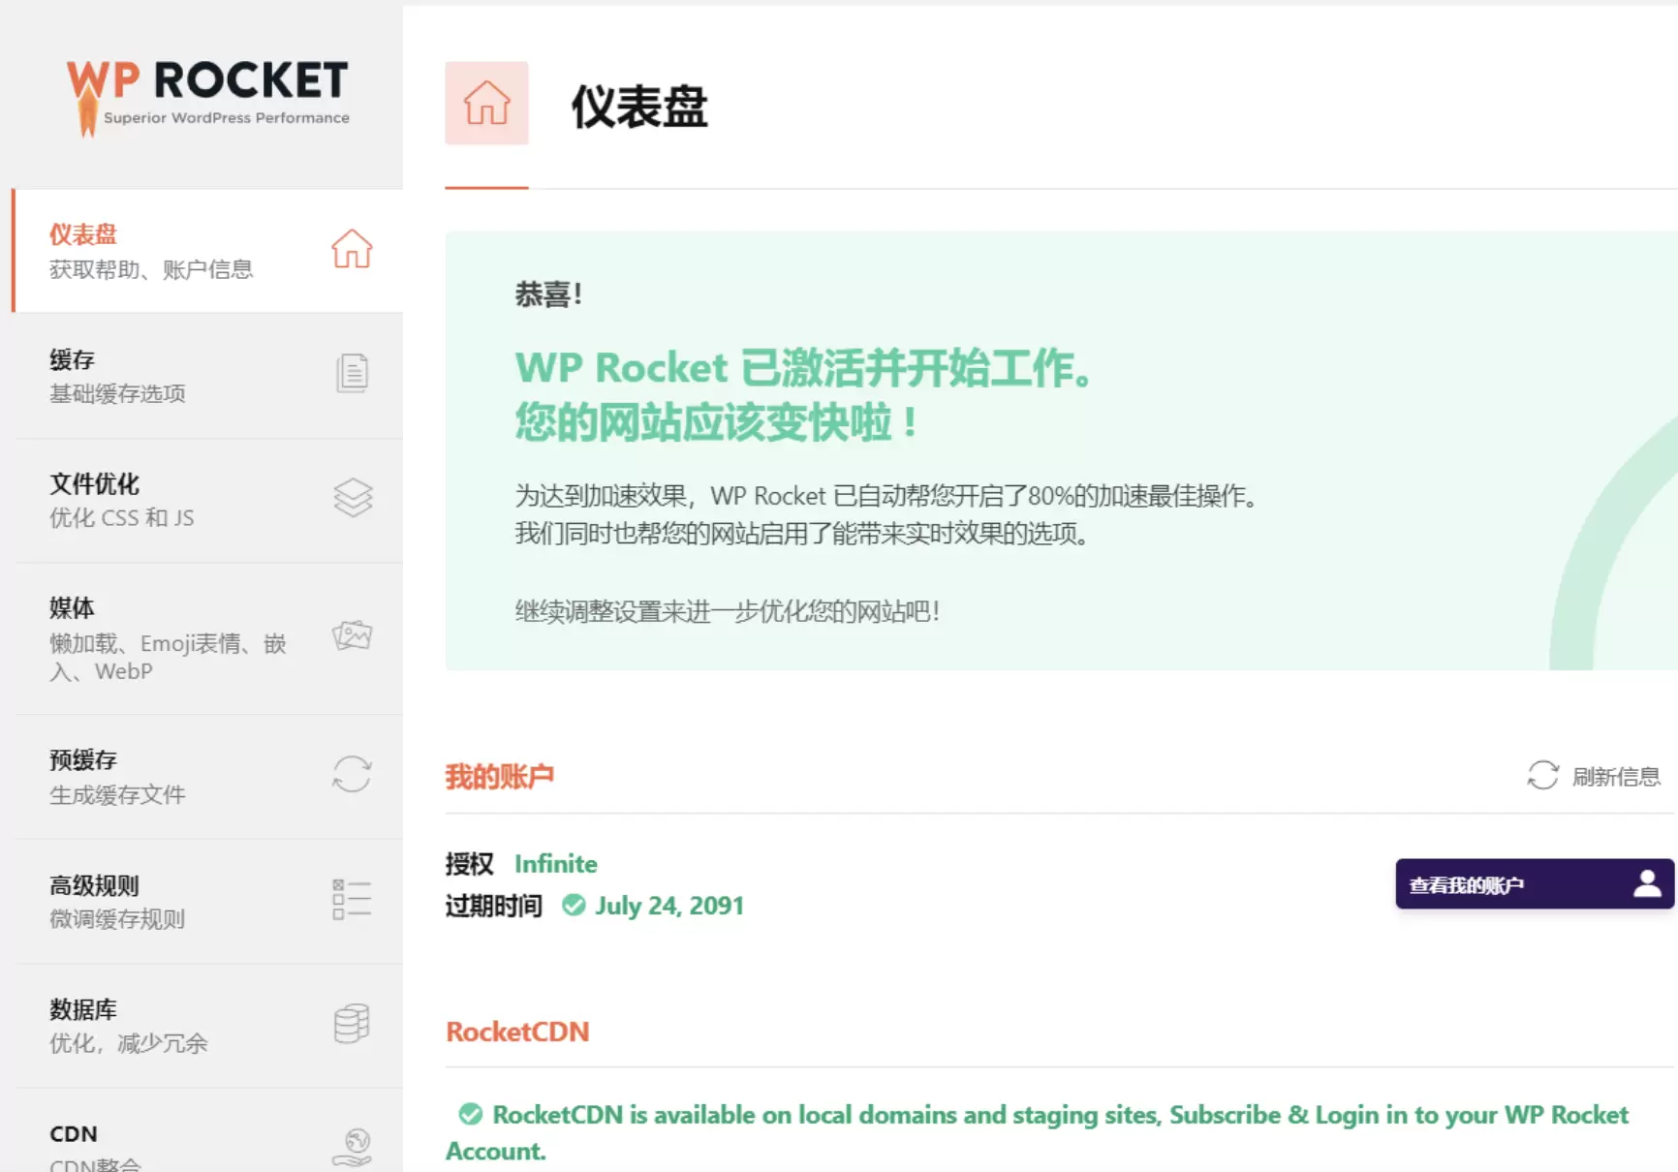The image size is (1678, 1172).
Task: Click 微调缓存规则 subtitle
Action: click(117, 919)
